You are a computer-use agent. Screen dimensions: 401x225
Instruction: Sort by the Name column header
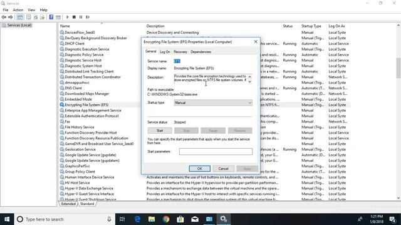pos(102,26)
